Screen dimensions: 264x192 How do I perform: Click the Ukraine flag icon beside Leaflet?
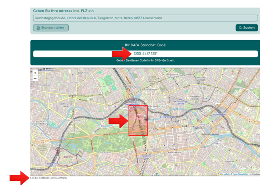pos(220,174)
